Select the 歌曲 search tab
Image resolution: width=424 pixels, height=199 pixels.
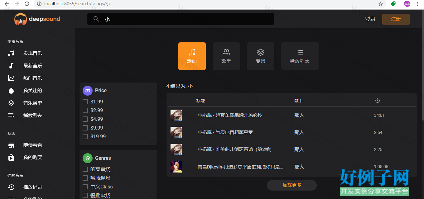[x=192, y=56]
